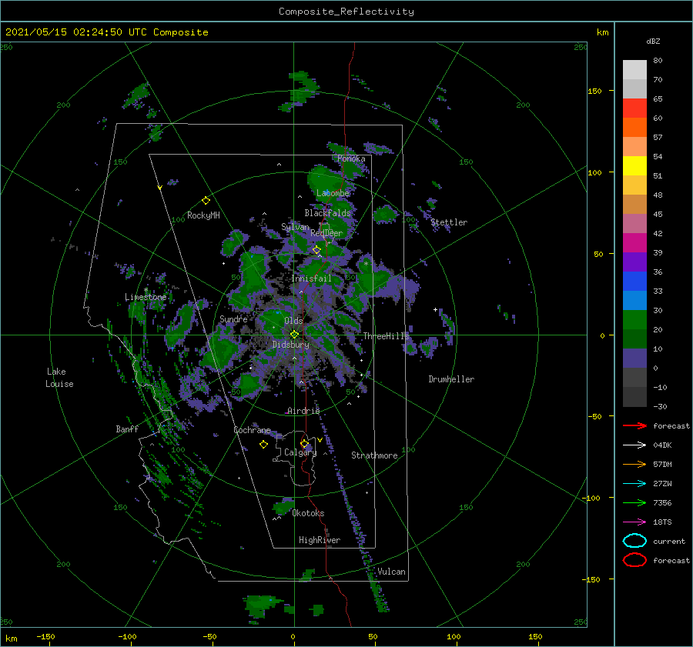Click the Ponoka town label
The width and height of the screenshot is (693, 647).
click(x=351, y=158)
